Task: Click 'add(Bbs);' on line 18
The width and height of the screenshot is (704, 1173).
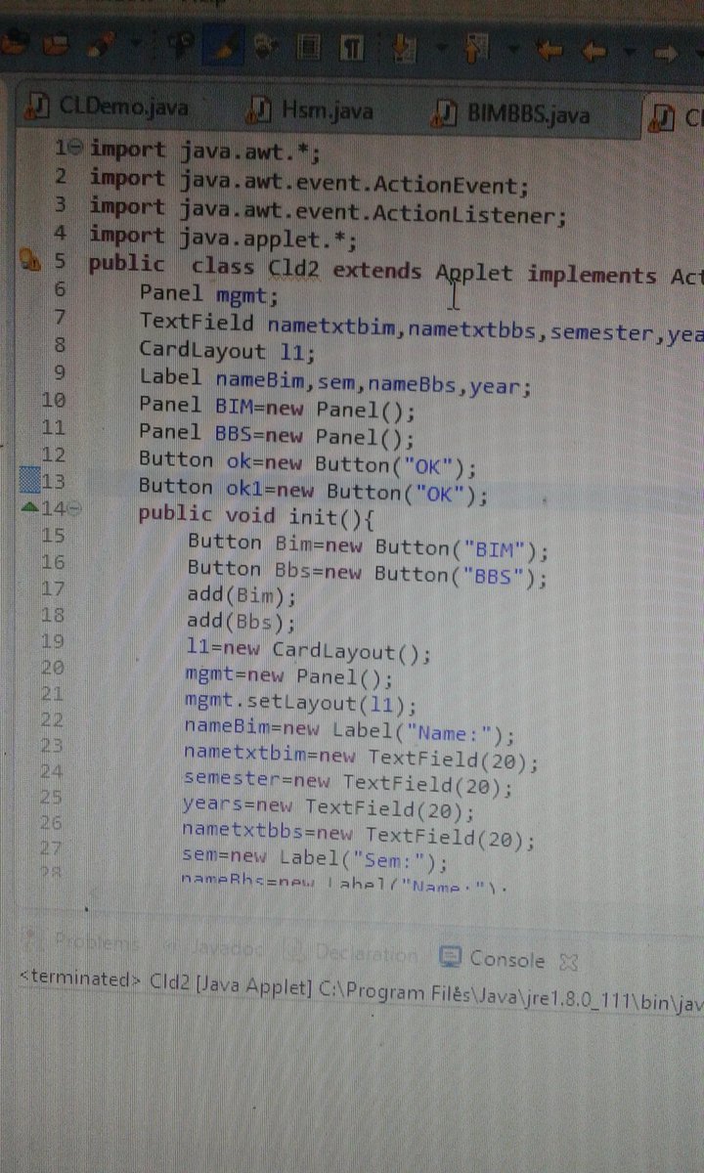Action: (241, 620)
